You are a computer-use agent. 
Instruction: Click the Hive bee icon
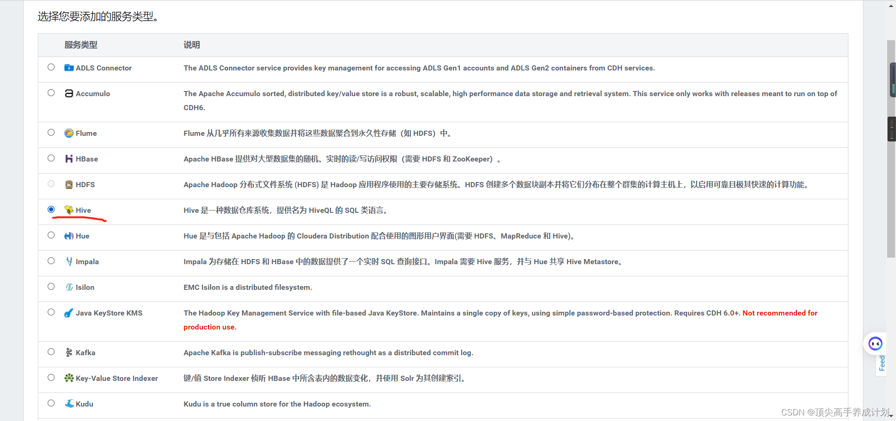point(69,210)
